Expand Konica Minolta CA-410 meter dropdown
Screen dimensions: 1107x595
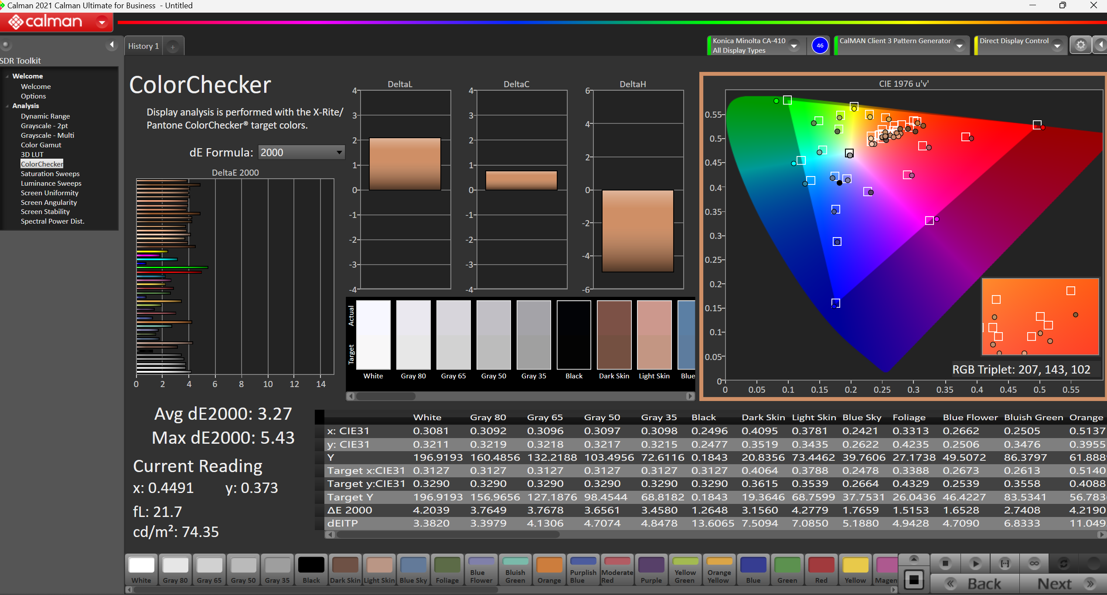(x=794, y=45)
